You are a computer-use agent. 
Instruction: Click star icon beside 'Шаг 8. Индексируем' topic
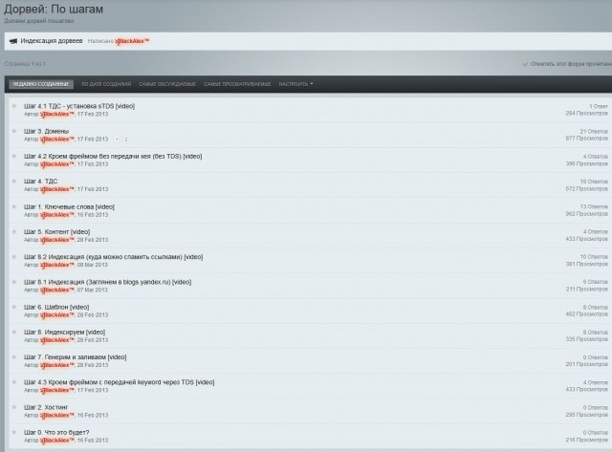tap(14, 332)
